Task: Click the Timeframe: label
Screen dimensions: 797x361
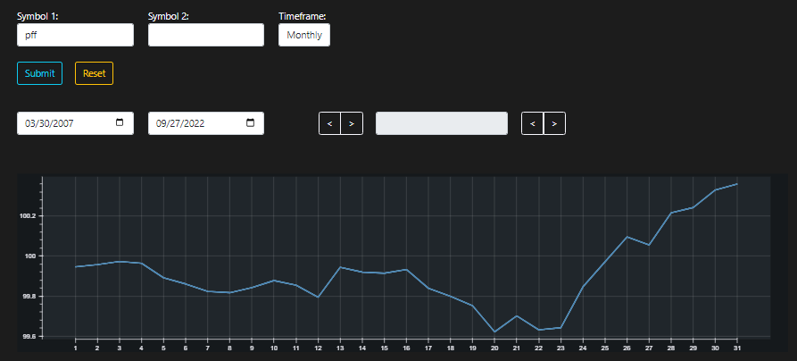Action: tap(302, 16)
